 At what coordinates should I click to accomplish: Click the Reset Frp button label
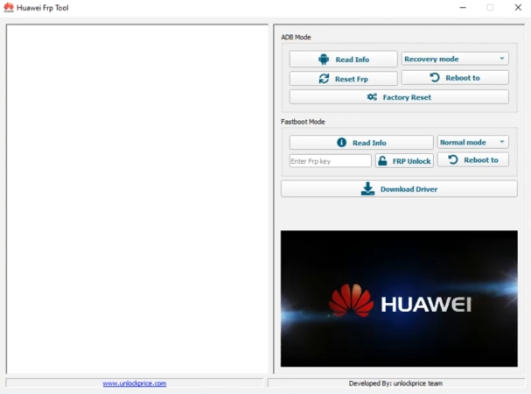[x=351, y=79]
